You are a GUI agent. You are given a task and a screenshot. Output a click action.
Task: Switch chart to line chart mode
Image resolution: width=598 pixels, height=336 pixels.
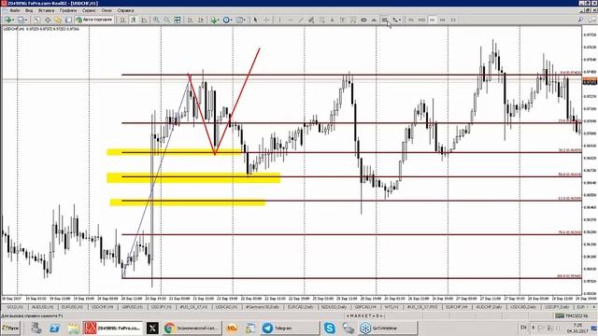pyautogui.click(x=144, y=20)
